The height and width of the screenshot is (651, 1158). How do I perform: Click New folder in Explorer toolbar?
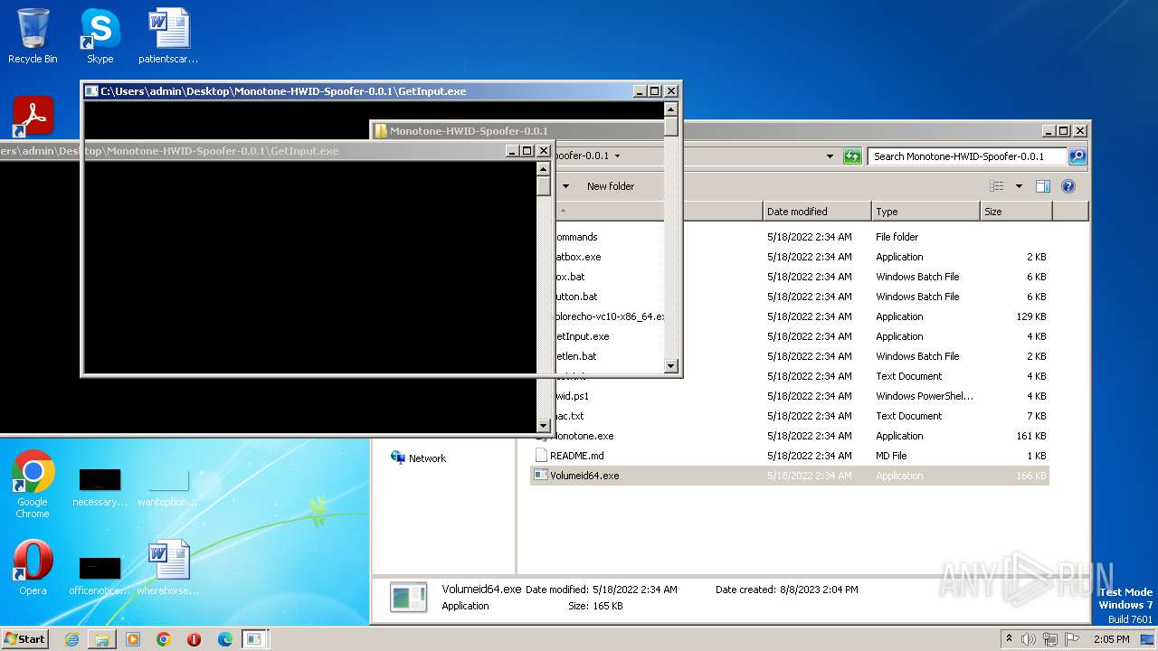(x=611, y=186)
